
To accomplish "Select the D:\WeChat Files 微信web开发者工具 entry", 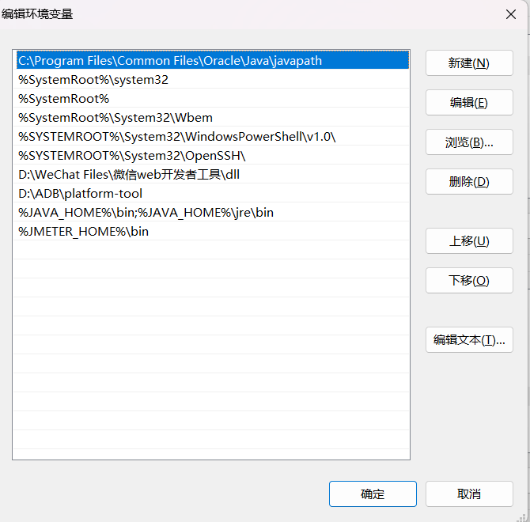I will (x=211, y=174).
